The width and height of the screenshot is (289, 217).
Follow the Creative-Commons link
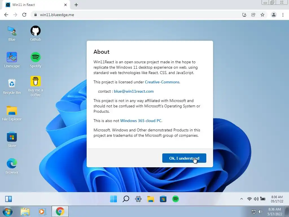[x=162, y=82]
